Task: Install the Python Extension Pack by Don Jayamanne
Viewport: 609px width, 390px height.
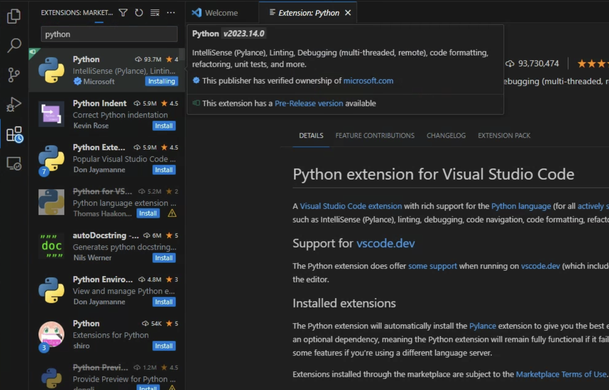Action: 164,170
